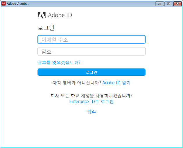Click the Adobe logo next to Adobe ID
The image size is (183, 148).
(42, 15)
